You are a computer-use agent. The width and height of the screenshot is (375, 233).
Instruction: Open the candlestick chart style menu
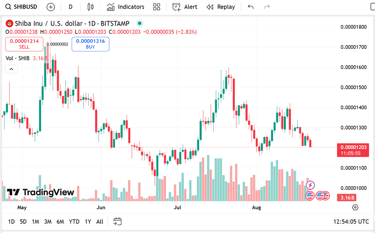(x=90, y=7)
